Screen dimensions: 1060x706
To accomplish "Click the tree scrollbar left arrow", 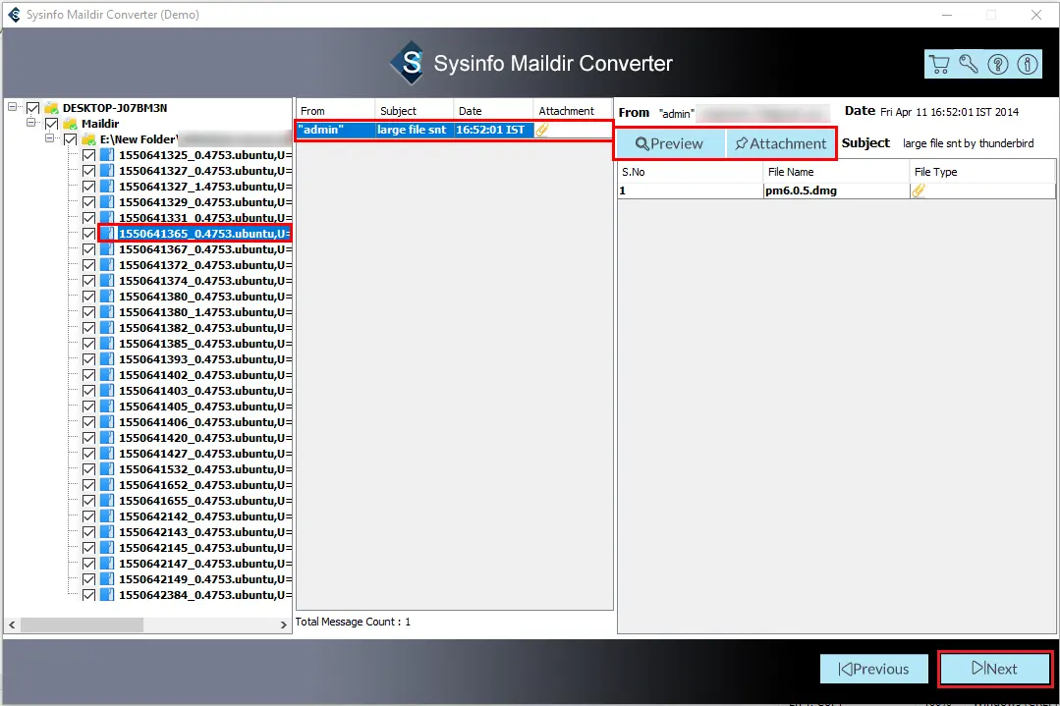I will coord(12,625).
